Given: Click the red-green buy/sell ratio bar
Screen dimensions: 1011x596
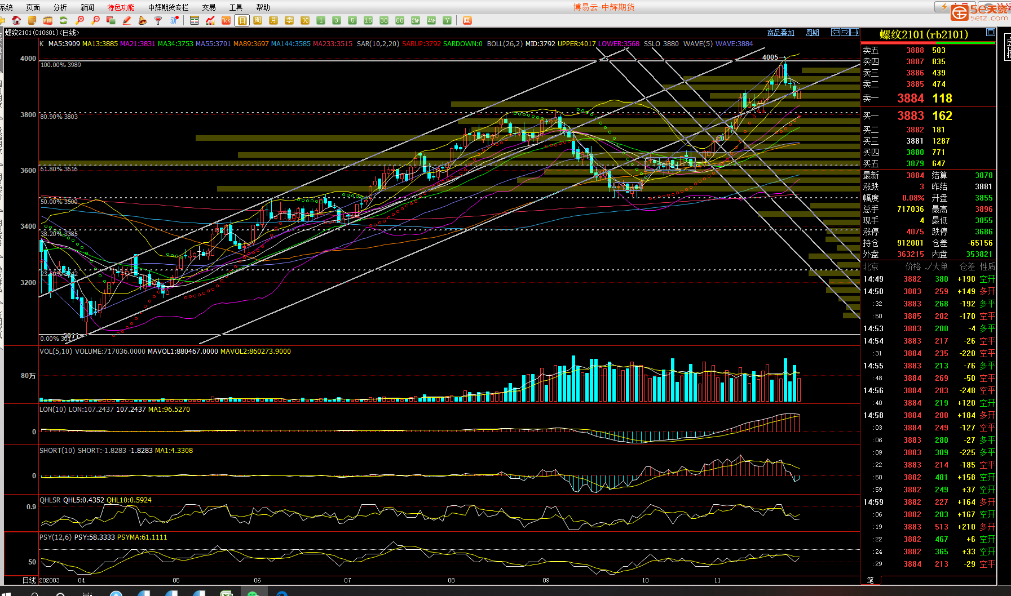Looking at the screenshot, I should tap(928, 42).
